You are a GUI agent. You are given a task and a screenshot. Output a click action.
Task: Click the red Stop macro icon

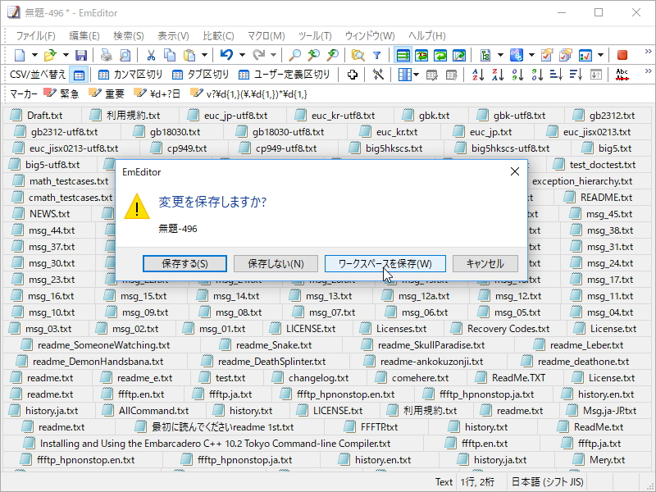click(x=622, y=55)
